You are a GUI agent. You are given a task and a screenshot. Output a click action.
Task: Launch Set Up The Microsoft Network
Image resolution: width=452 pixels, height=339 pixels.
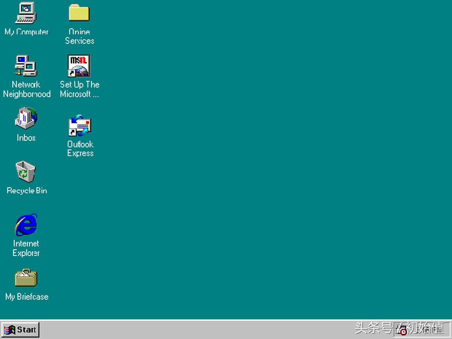pos(79,66)
